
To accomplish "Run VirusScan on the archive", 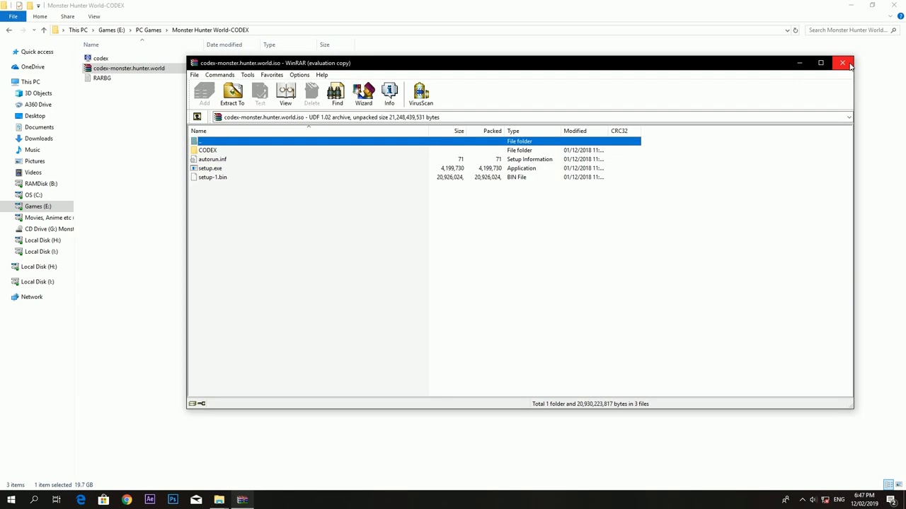I will click(420, 94).
